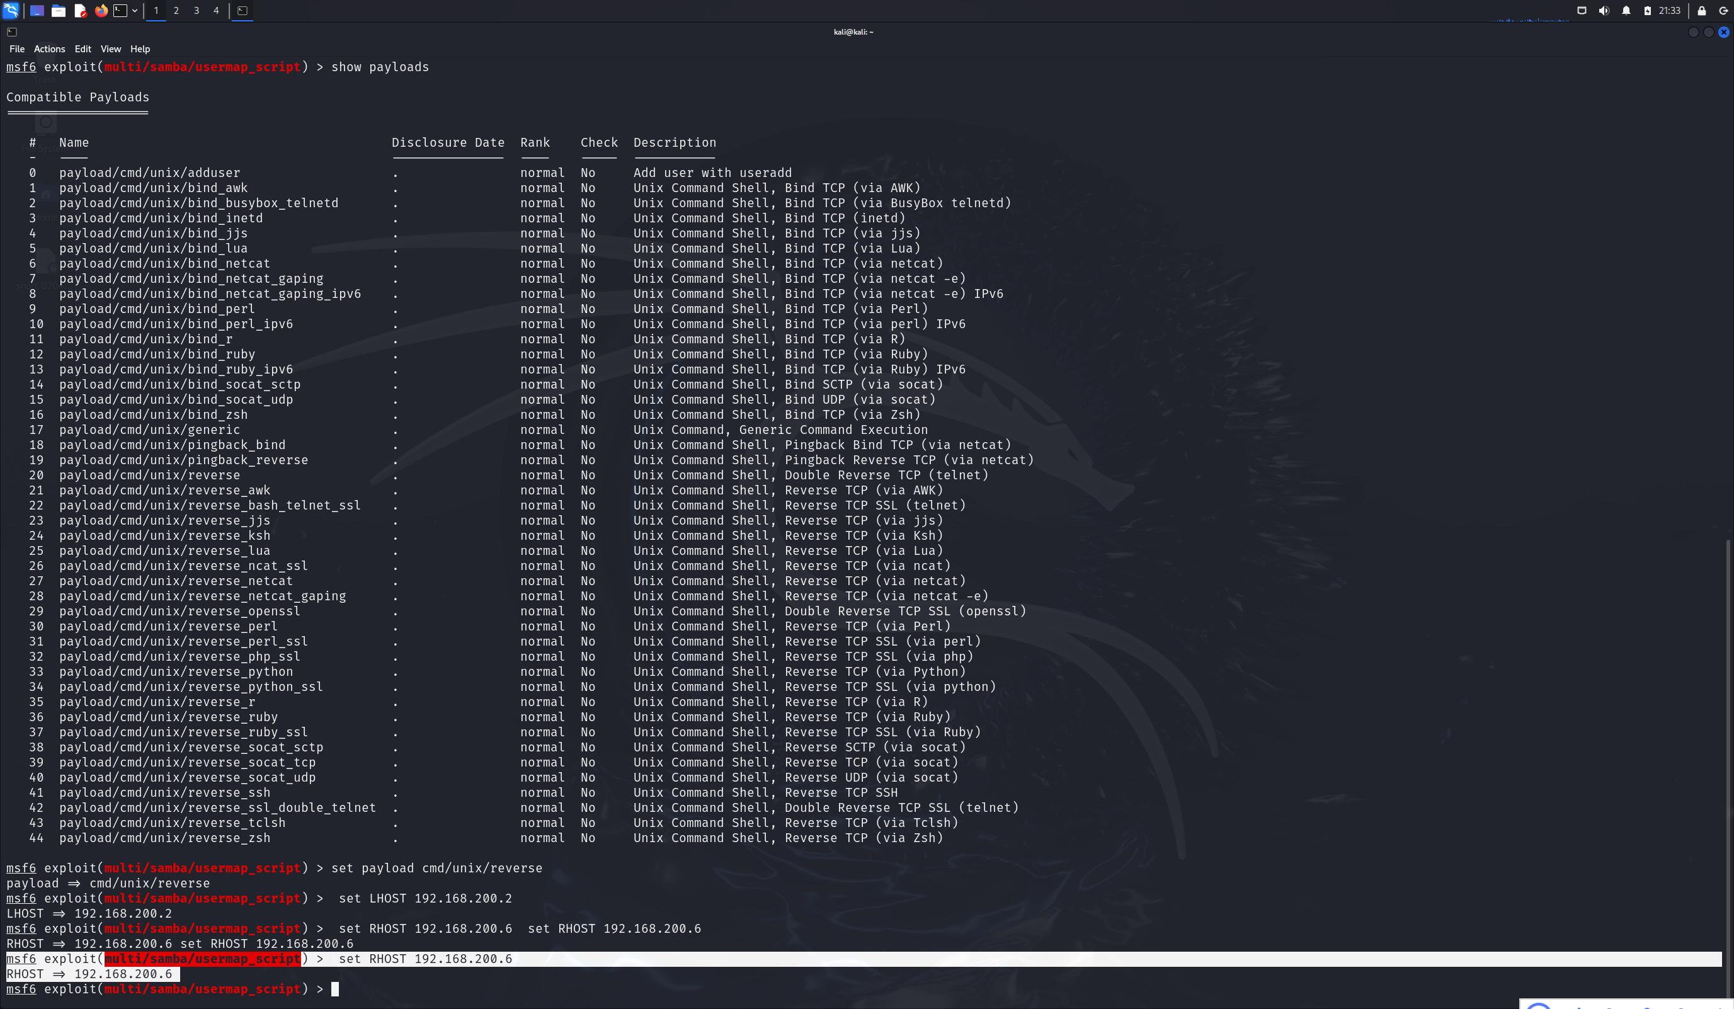This screenshot has width=1734, height=1009.
Task: Check the battery power indicator icon
Action: pos(1647,10)
